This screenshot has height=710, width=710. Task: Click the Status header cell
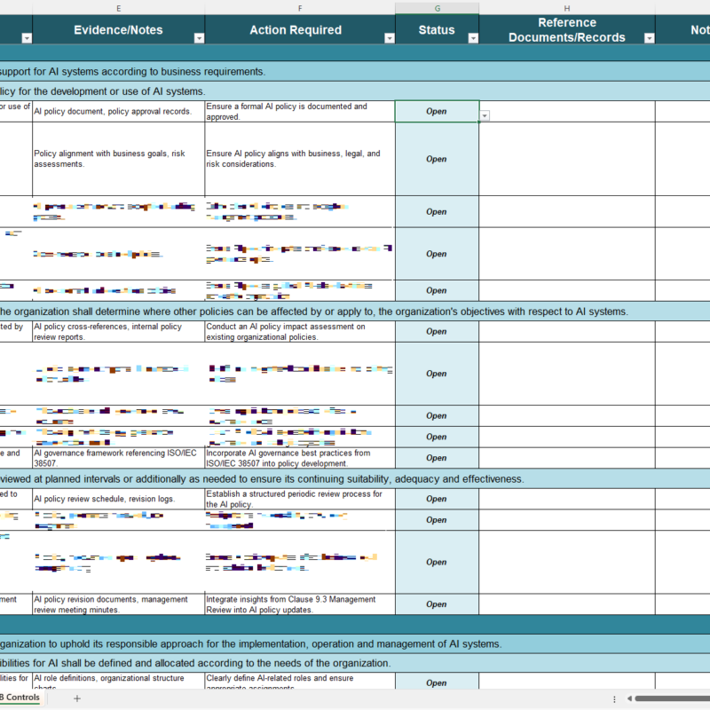[437, 29]
